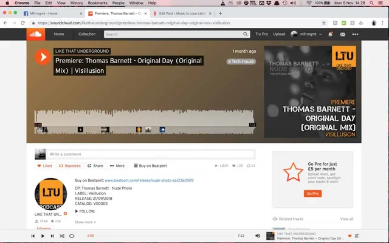Image resolution: width=389 pixels, height=243 pixels.
Task: Unlike track via heart in player bar
Action: click(349, 236)
